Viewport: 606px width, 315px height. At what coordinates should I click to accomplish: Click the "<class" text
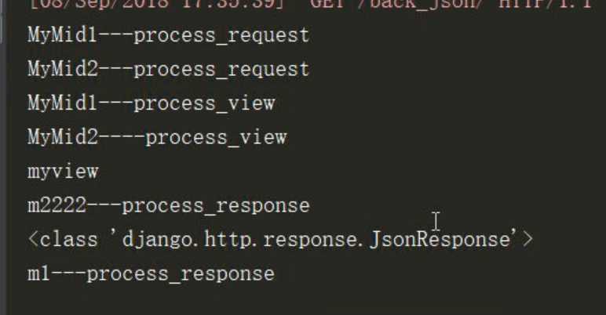click(x=62, y=240)
